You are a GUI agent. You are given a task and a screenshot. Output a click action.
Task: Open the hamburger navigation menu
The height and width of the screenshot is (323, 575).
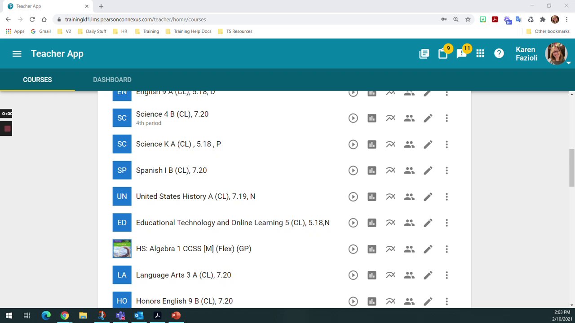17,54
